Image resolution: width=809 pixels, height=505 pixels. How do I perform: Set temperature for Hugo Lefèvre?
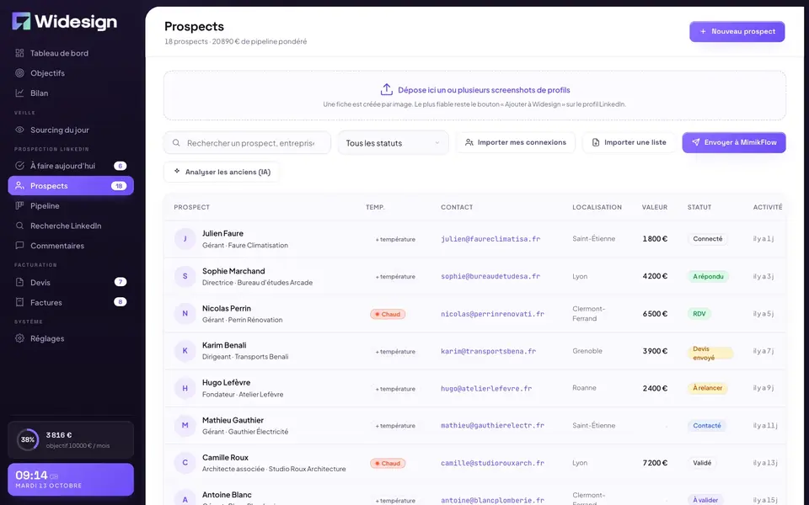pyautogui.click(x=395, y=389)
